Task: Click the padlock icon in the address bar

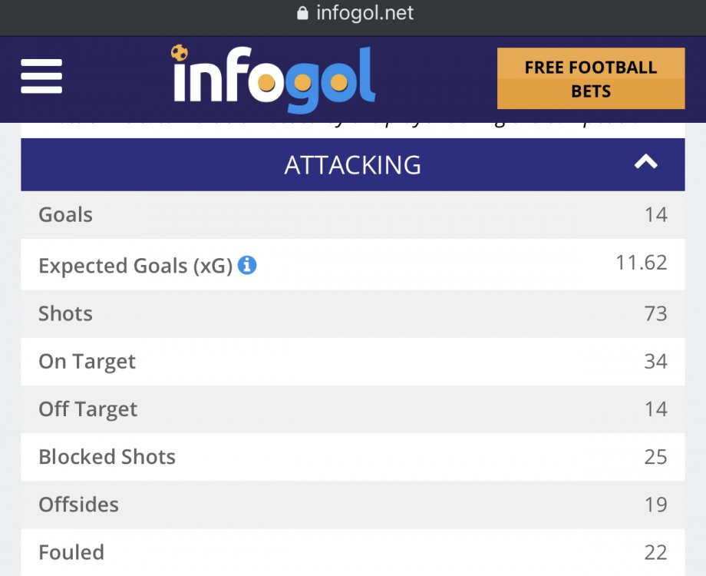Action: click(x=302, y=13)
